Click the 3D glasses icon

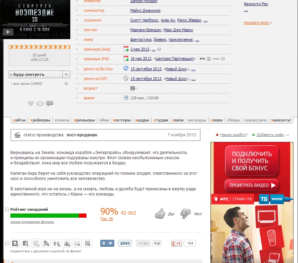coord(202,58)
